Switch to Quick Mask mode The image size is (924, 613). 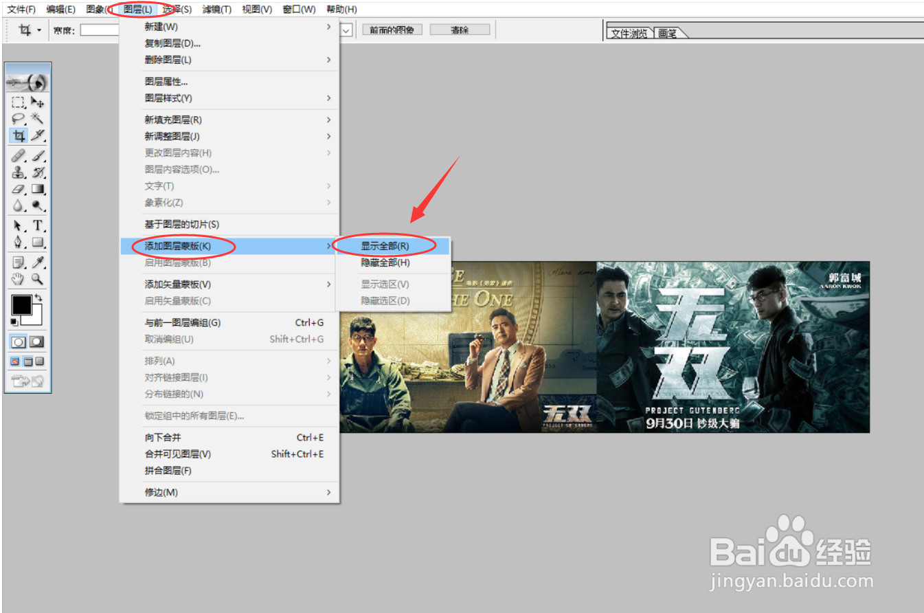36,342
